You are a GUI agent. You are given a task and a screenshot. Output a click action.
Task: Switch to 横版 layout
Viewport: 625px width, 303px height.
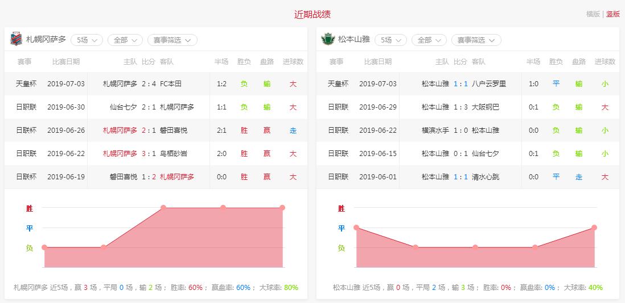pos(593,14)
